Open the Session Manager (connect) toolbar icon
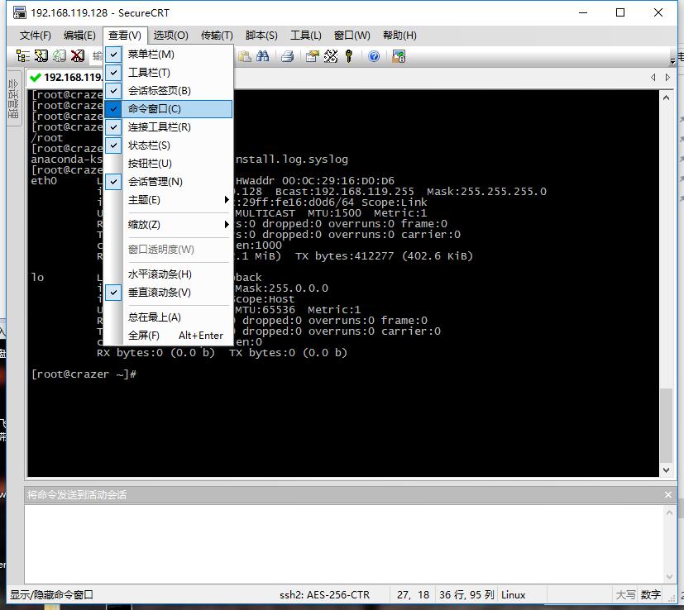This screenshot has width=684, height=610. point(22,56)
